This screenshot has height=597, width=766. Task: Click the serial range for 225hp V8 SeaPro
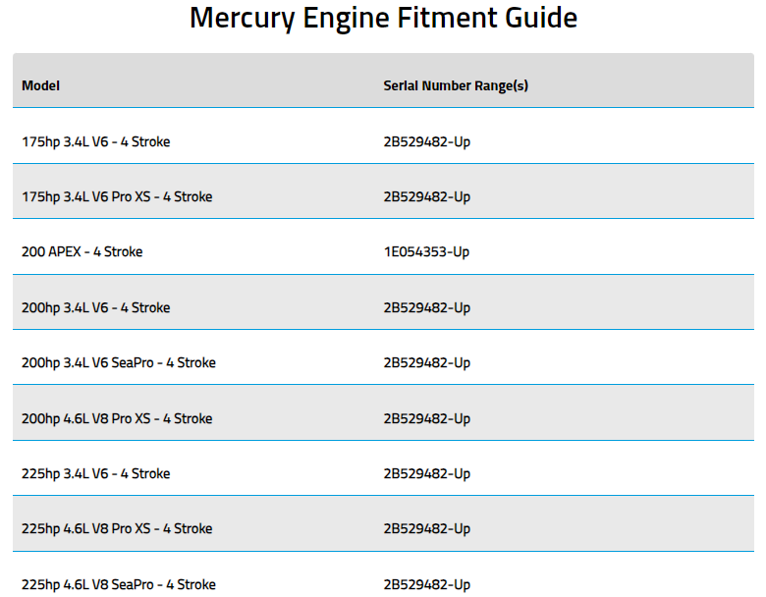(426, 584)
